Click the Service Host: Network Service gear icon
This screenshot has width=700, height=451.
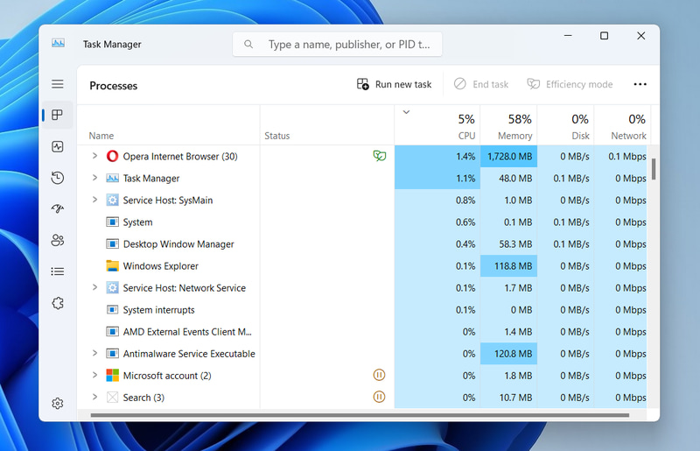113,287
